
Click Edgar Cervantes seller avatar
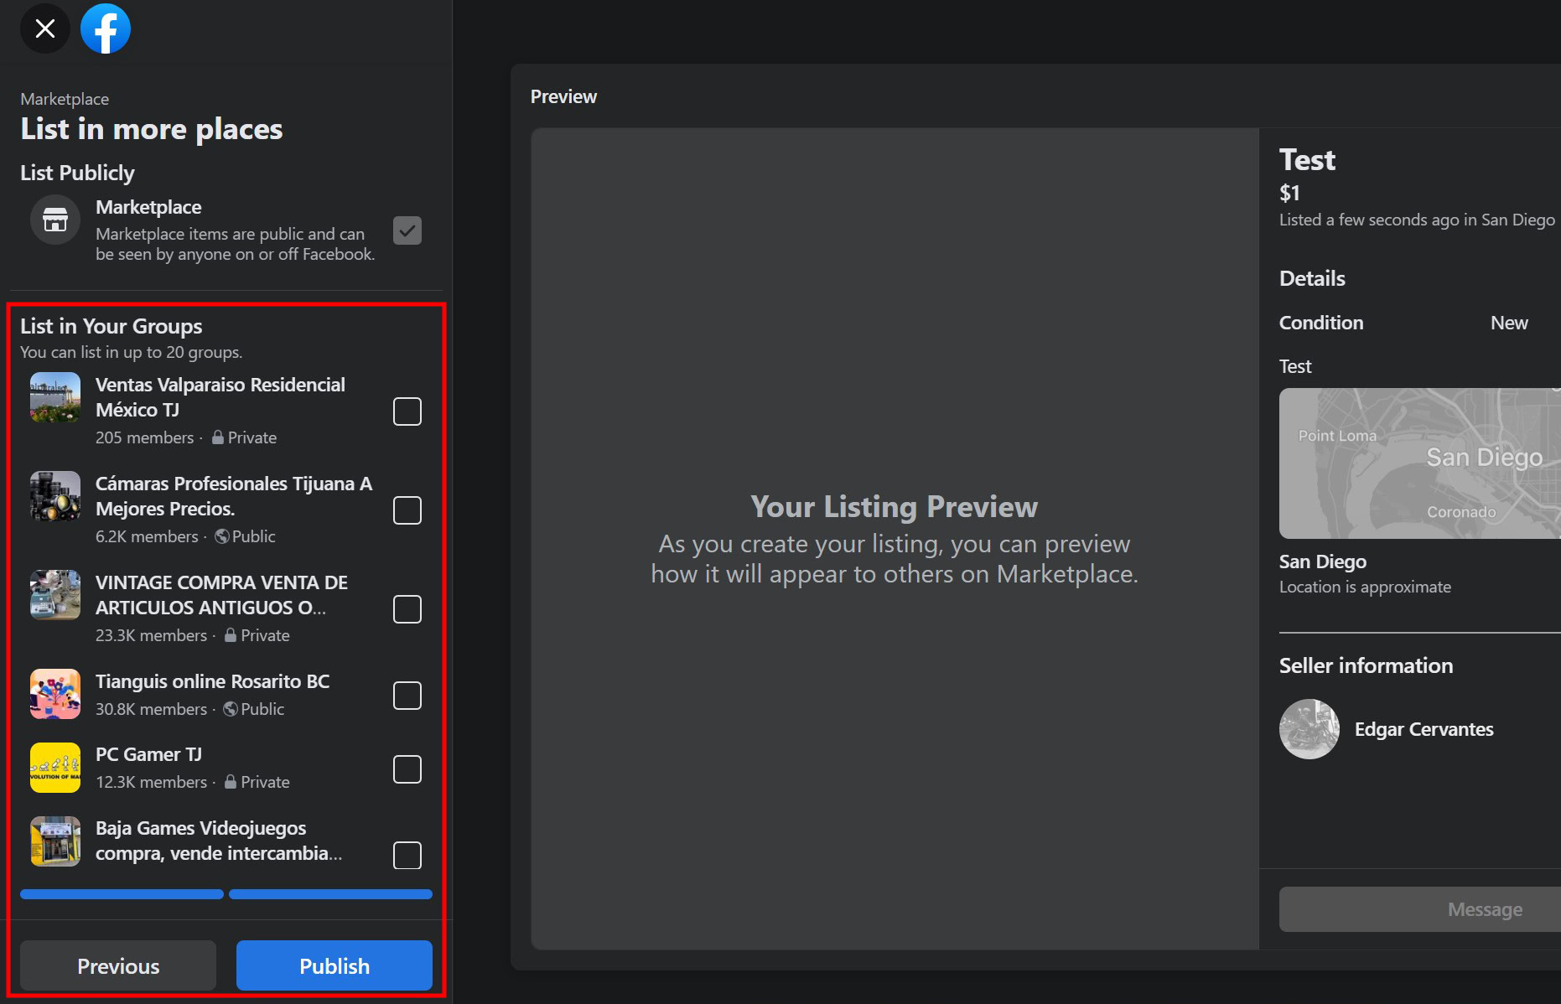1309,729
